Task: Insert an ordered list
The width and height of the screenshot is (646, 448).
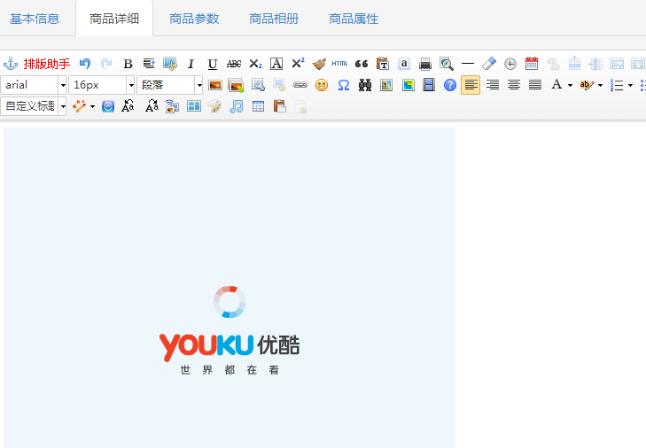Action: click(617, 85)
